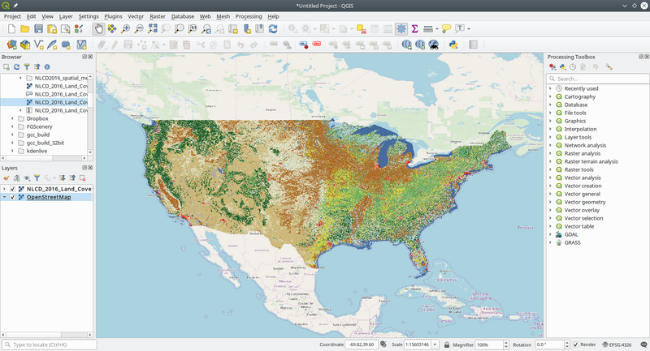Open the Data Source Manager icon
Screen dimensions: 650x351
pos(11,45)
